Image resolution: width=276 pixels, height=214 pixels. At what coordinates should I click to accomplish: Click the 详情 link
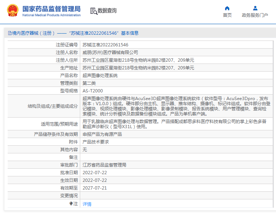(x=87, y=204)
